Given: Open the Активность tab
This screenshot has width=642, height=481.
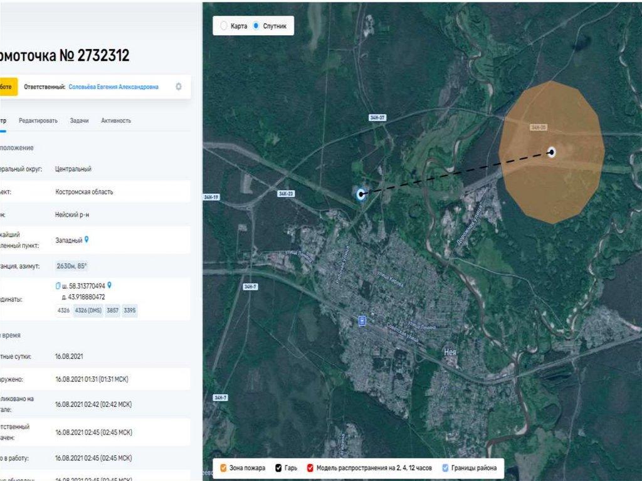Looking at the screenshot, I should [x=116, y=120].
